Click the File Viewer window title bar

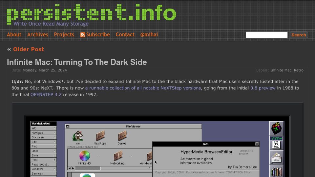tap(134, 127)
